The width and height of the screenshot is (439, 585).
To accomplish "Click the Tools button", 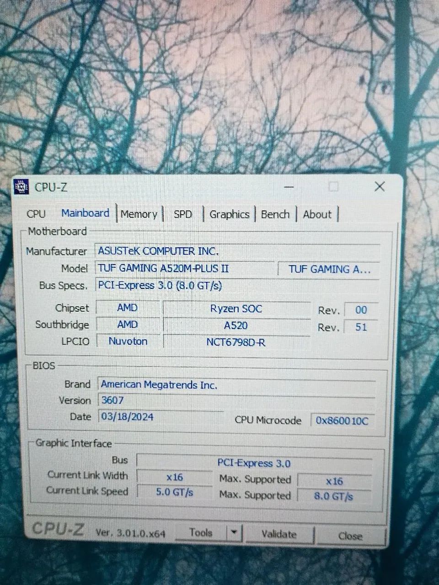I will tap(201, 532).
